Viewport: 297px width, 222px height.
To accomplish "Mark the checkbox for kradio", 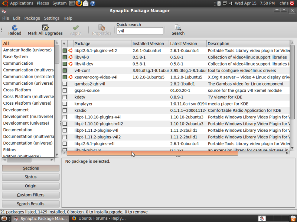I will tap(65, 110).
